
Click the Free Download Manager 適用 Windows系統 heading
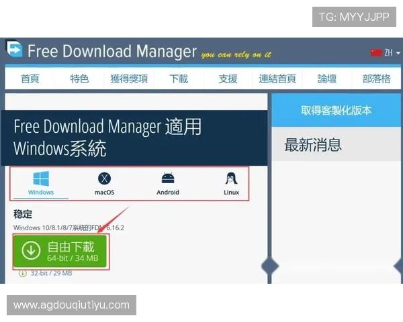click(107, 138)
